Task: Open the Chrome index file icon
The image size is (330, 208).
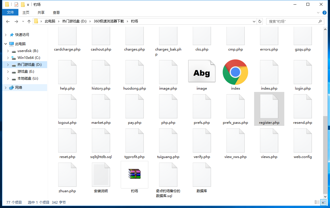Action: [x=235, y=72]
